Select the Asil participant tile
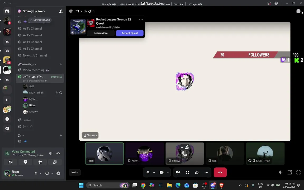Screen dimensions: 304x190 (225, 154)
